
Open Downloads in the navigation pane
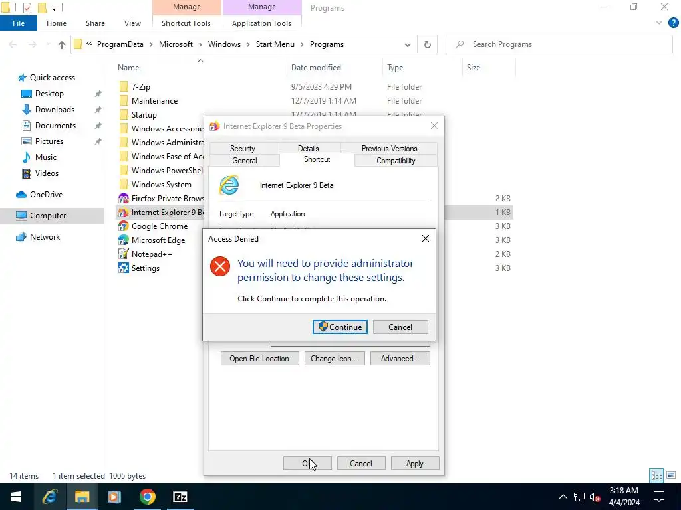[55, 110]
